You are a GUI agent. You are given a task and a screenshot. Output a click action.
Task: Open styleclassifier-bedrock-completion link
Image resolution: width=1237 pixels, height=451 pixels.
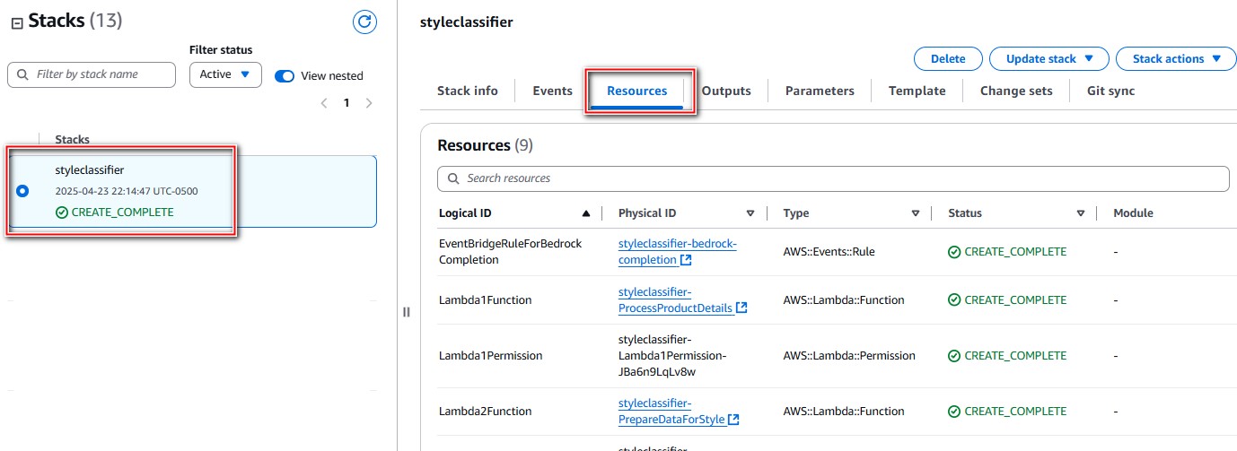(677, 252)
